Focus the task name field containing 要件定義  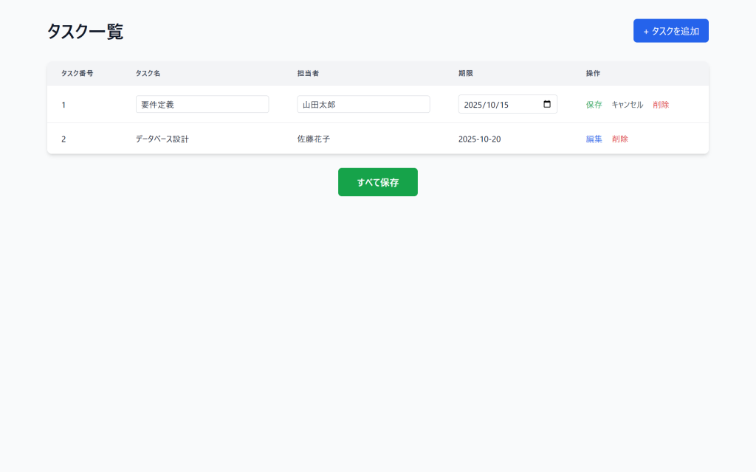pos(202,105)
